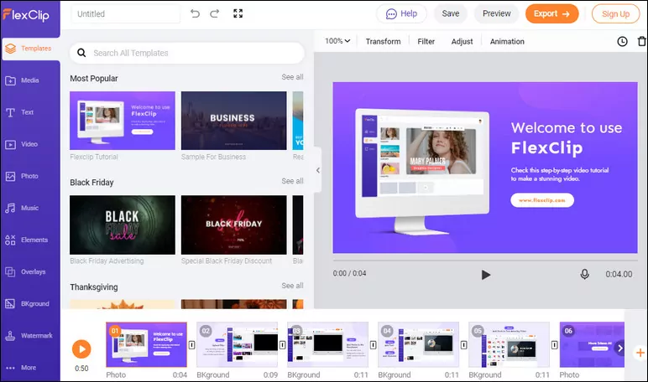Redo the last action
This screenshot has height=382, width=648.
pyautogui.click(x=215, y=13)
